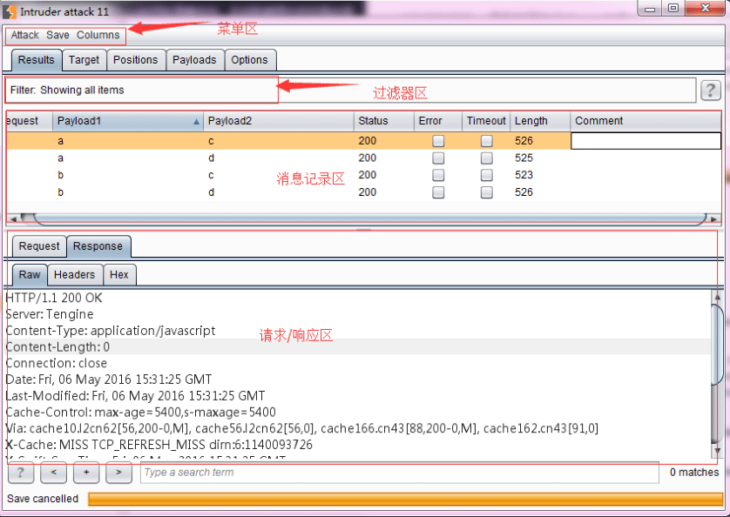Show the Headers response view
Image resolution: width=730 pixels, height=517 pixels.
[75, 275]
